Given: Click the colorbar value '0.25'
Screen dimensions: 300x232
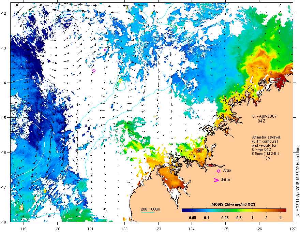Looking at the screenshot, I should [225, 218].
